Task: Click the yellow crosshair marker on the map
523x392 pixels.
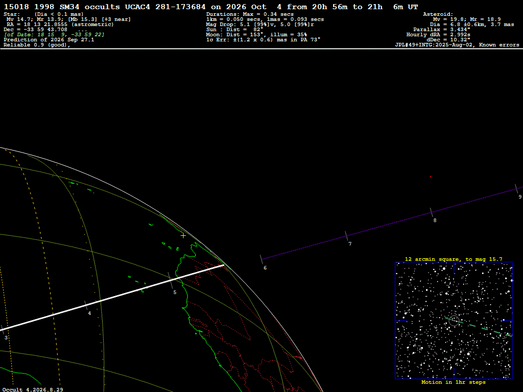Action: (183, 236)
